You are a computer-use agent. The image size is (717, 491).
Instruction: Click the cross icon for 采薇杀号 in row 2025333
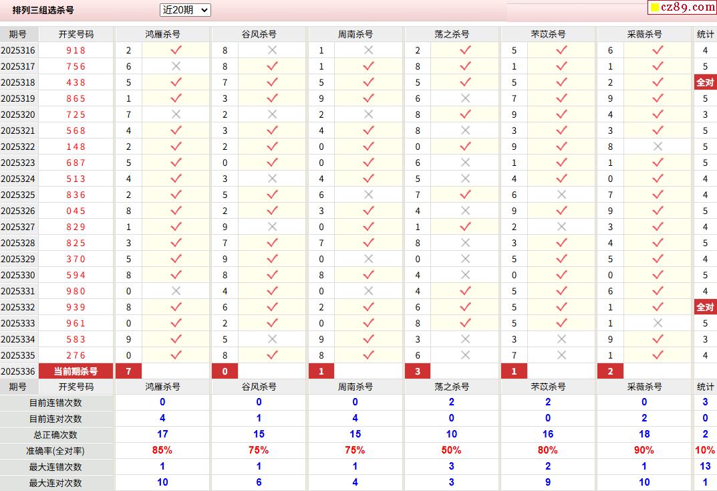[x=658, y=323]
